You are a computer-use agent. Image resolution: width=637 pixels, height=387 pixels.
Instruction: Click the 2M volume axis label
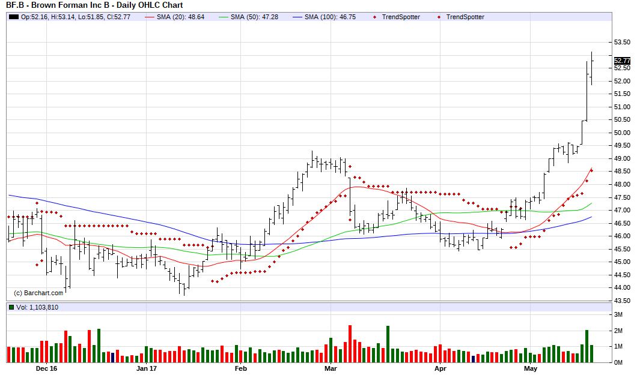pos(618,331)
